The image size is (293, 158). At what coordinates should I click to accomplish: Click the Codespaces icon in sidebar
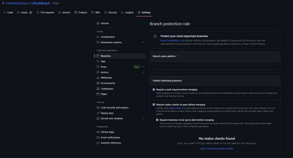(x=98, y=89)
